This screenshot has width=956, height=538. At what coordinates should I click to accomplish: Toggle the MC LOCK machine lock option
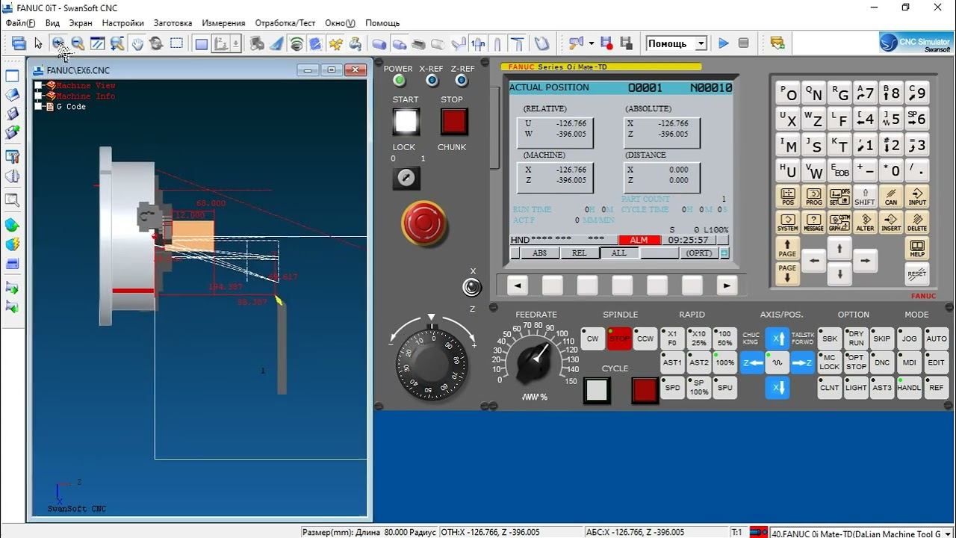click(830, 363)
